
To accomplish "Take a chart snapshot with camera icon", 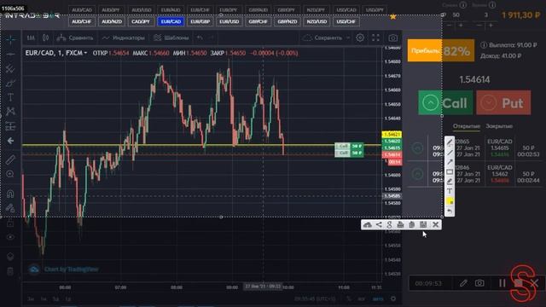I will [392, 38].
